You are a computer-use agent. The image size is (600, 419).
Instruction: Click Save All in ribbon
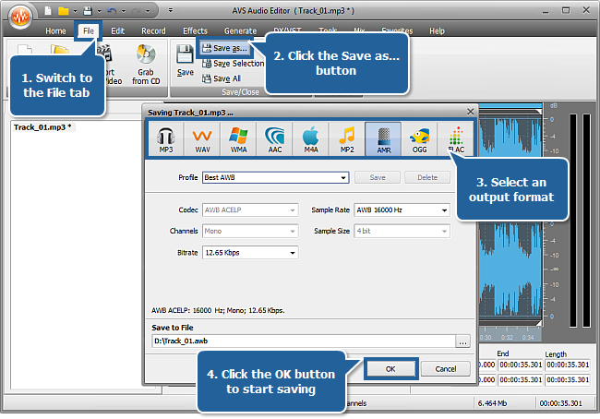coord(222,78)
